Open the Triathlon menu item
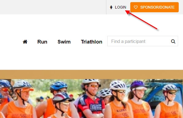The image size is (183, 118). pyautogui.click(x=91, y=42)
